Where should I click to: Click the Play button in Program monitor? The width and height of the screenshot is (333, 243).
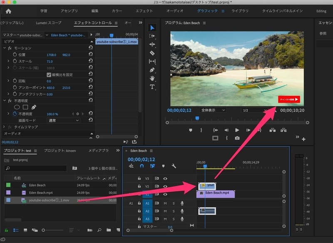coord(237,130)
